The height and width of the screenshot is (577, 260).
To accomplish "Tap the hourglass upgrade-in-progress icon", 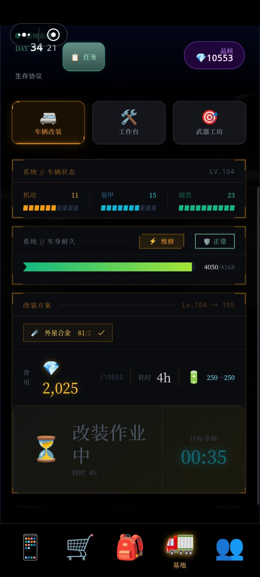I will point(46,449).
